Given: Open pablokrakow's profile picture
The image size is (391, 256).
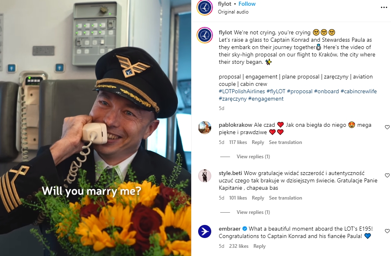Looking at the screenshot, I should (205, 128).
